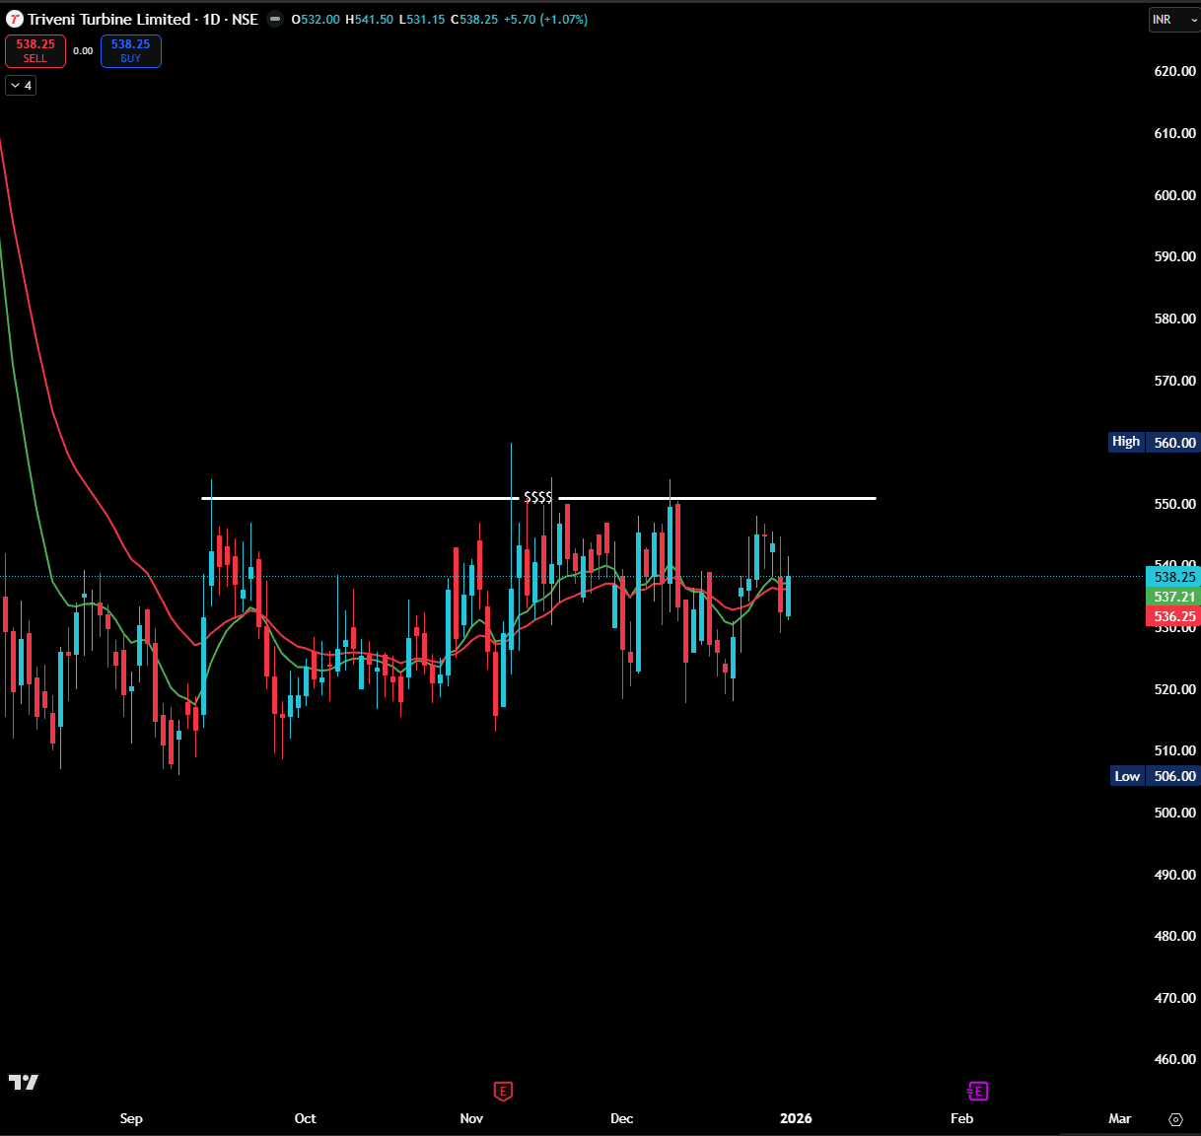Click the Nov label on the time axis
Screen dimensions: 1201x1136
tap(471, 1118)
